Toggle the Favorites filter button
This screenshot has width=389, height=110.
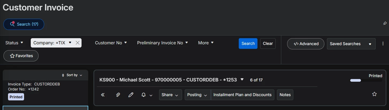pyautogui.click(x=21, y=56)
